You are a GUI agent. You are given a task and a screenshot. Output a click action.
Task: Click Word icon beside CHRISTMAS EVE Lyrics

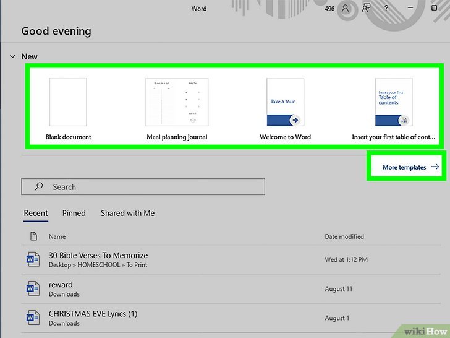pyautogui.click(x=33, y=318)
